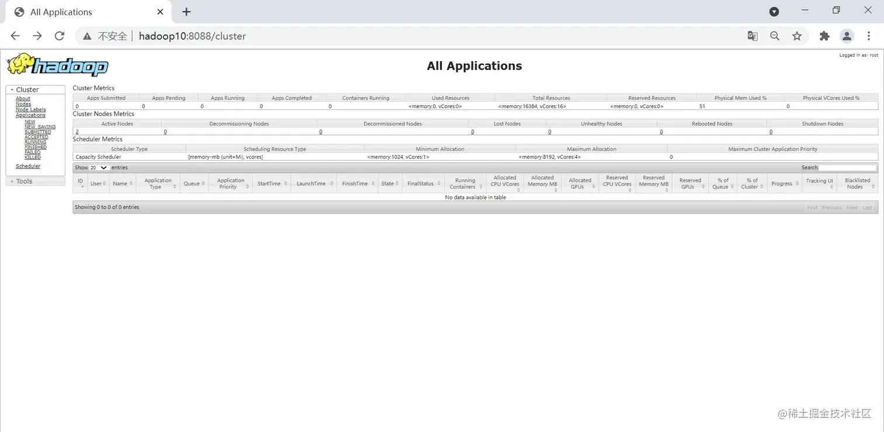Reload the page with the refresh icon
This screenshot has width=884, height=432.
pos(59,36)
